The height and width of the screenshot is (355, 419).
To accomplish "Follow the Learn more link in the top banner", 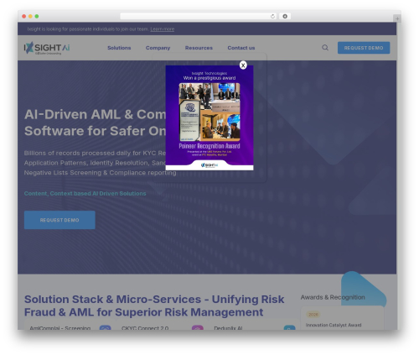I will click(x=163, y=29).
